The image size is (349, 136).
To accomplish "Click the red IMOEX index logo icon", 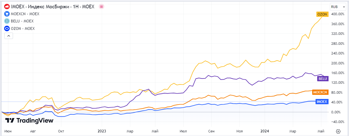I will pyautogui.click(x=7, y=7).
